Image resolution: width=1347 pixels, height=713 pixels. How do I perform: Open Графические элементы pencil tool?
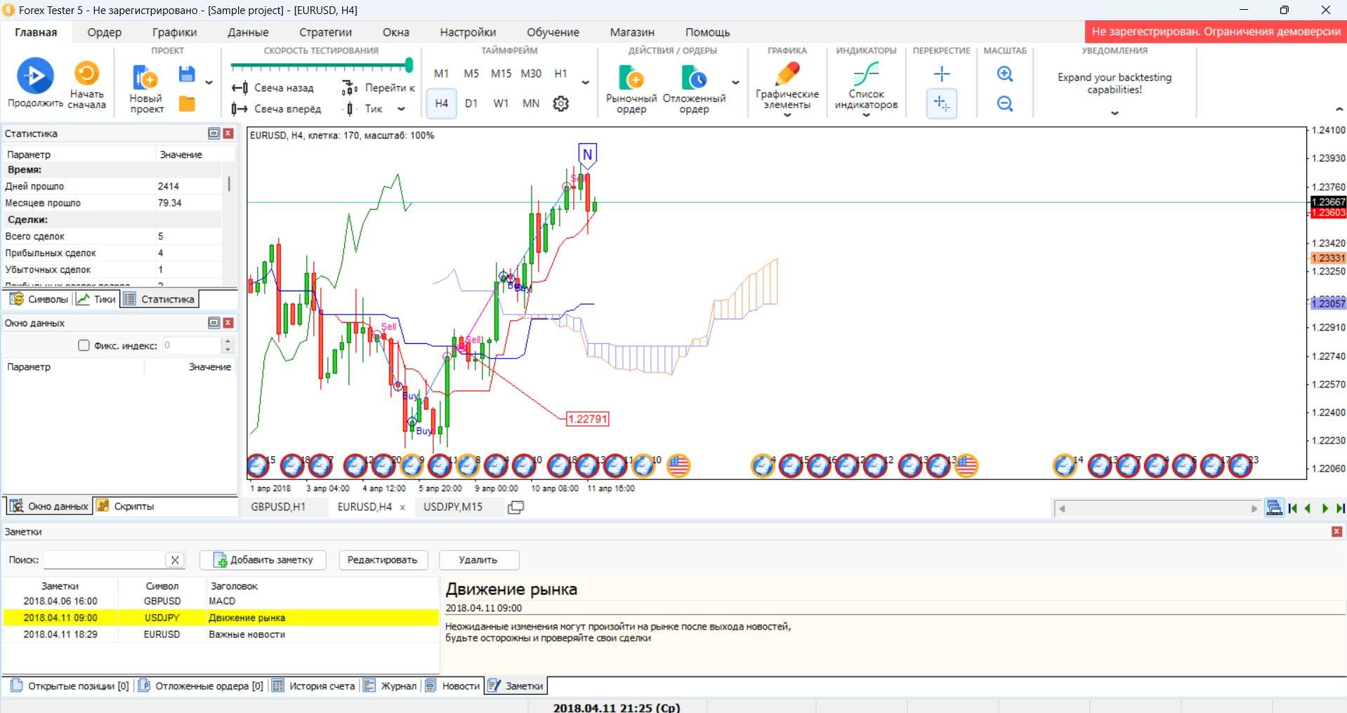click(x=787, y=74)
